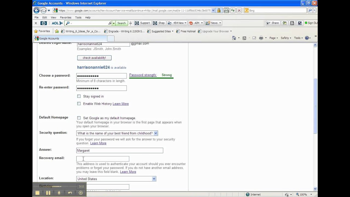Click the Add to Favorites Bar icon

coord(57,31)
